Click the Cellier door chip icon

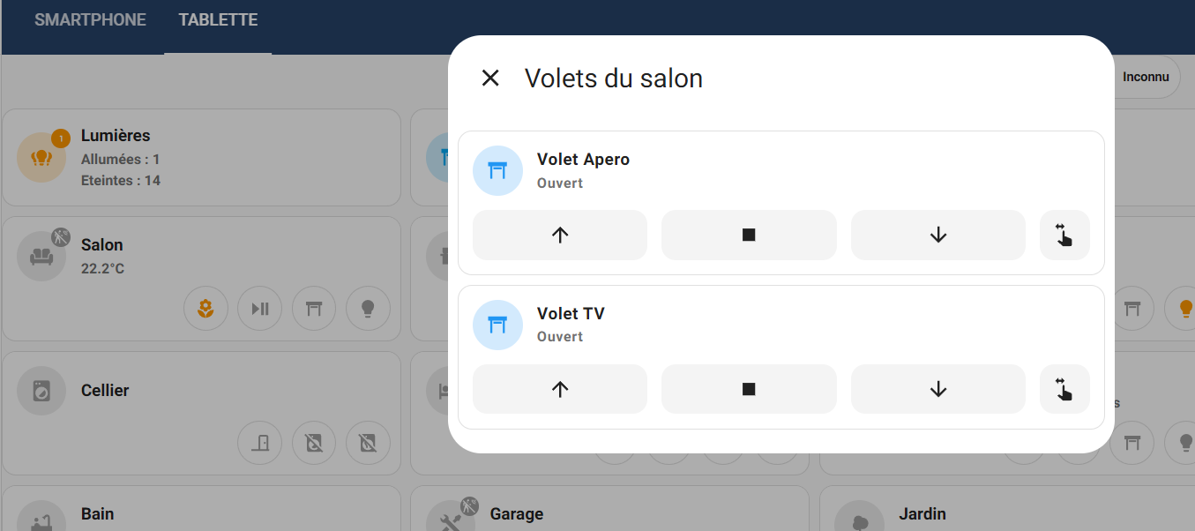pyautogui.click(x=259, y=444)
